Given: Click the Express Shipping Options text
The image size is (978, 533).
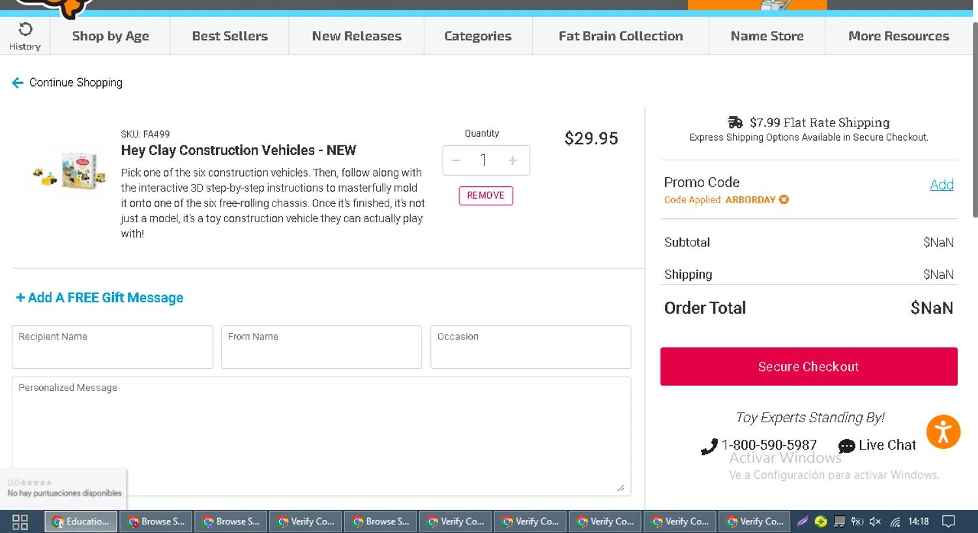Looking at the screenshot, I should (x=808, y=137).
